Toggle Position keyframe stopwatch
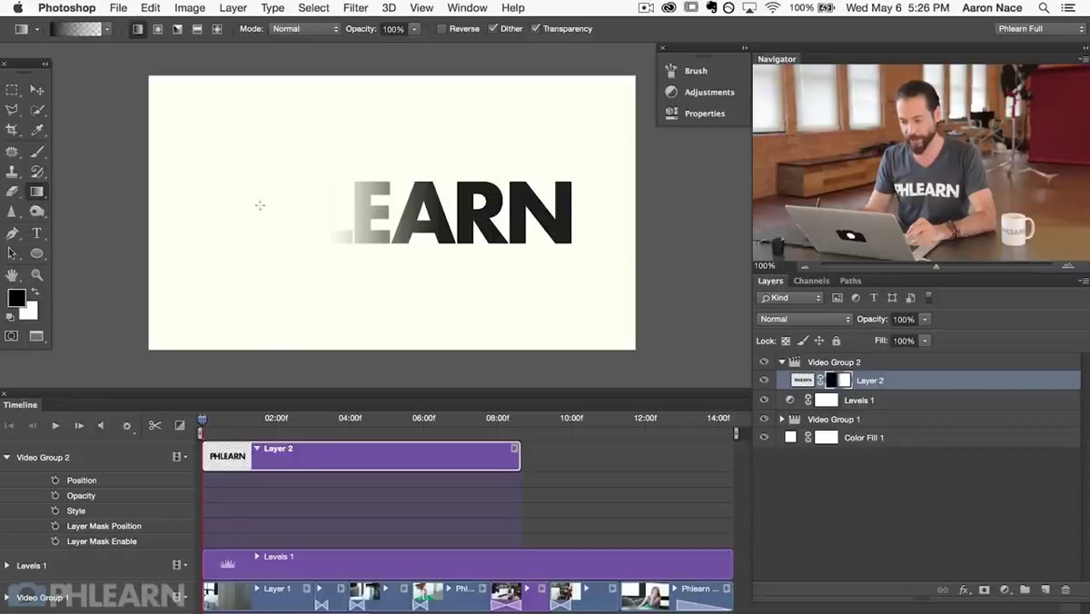 coord(55,480)
